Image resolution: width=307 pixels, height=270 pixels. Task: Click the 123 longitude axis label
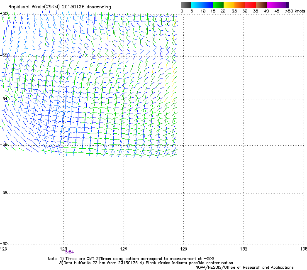tap(63, 249)
